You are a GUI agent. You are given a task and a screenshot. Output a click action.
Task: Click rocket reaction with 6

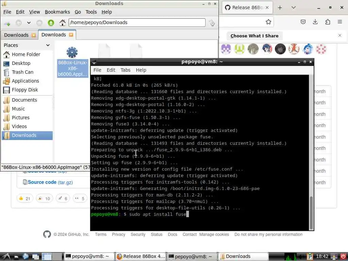click(x=63, y=198)
